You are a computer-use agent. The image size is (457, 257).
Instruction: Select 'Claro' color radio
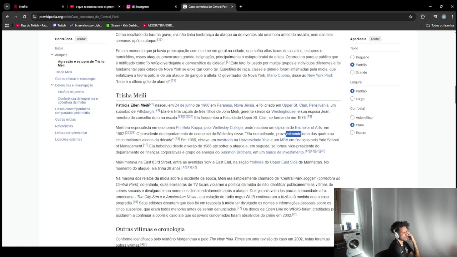(x=352, y=125)
